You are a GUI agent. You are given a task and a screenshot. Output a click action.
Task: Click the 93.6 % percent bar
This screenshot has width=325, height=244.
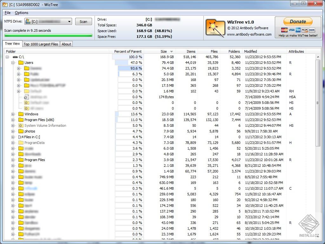pyautogui.click(x=130, y=68)
